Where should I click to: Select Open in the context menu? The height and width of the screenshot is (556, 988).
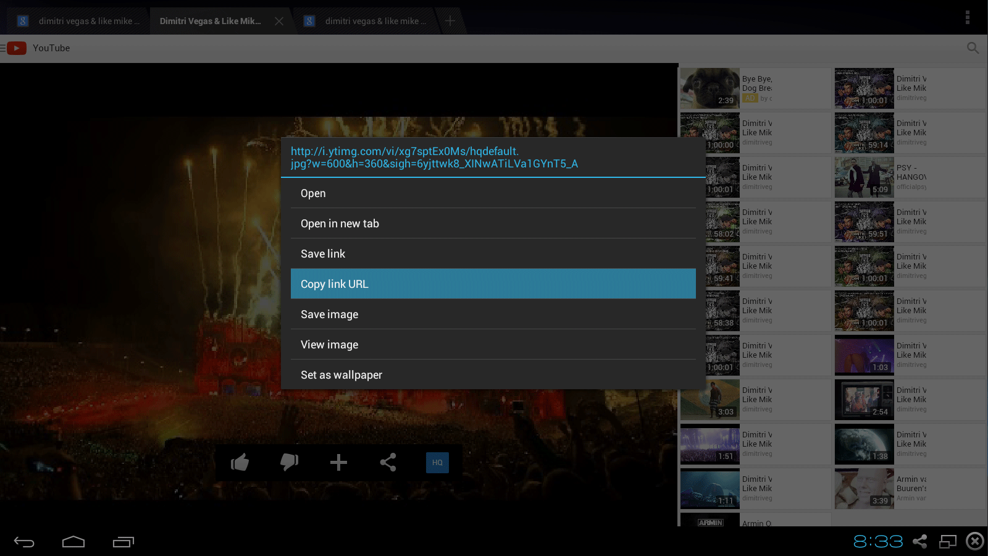click(x=493, y=193)
